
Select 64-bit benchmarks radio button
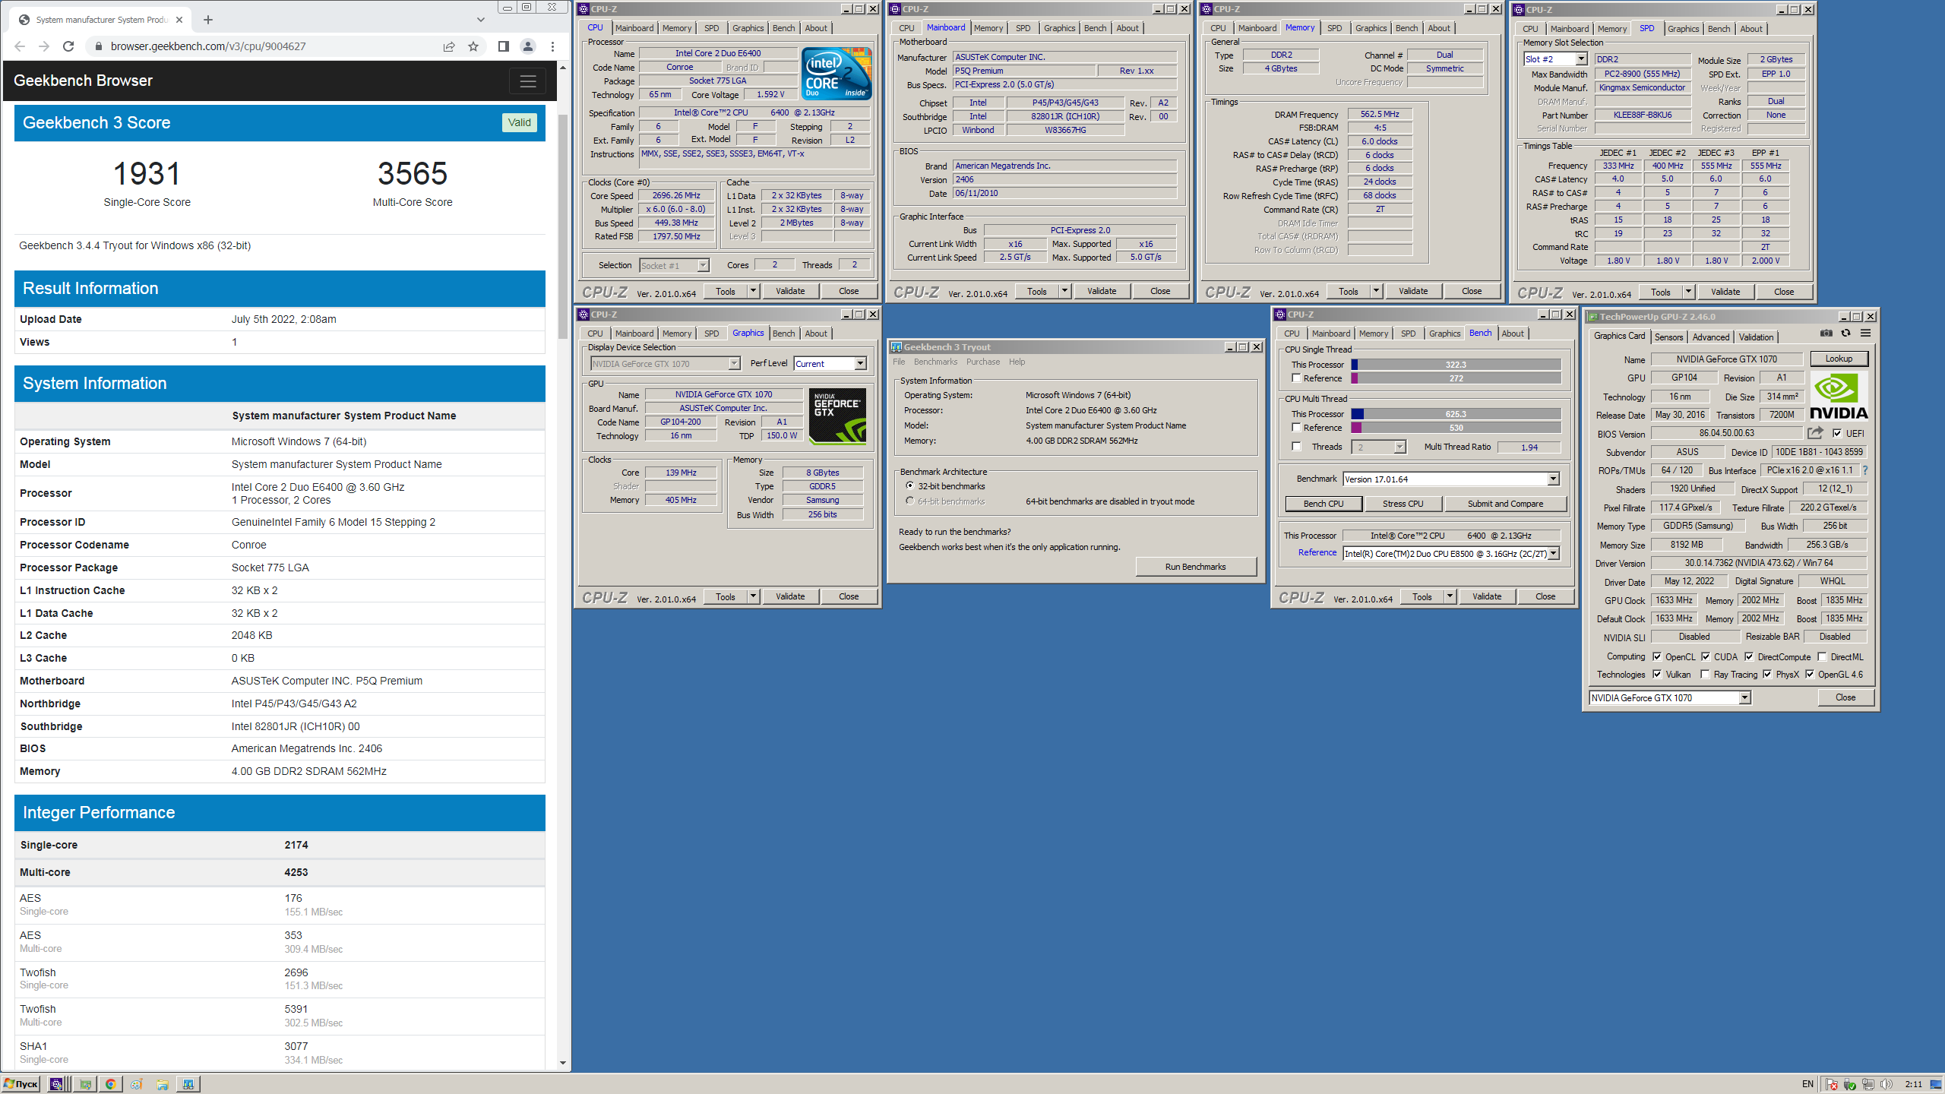pyautogui.click(x=909, y=501)
